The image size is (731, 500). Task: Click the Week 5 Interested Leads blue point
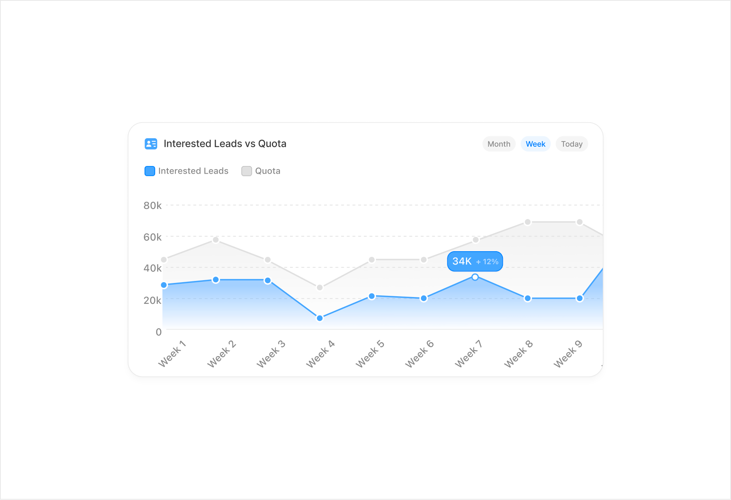tap(372, 296)
